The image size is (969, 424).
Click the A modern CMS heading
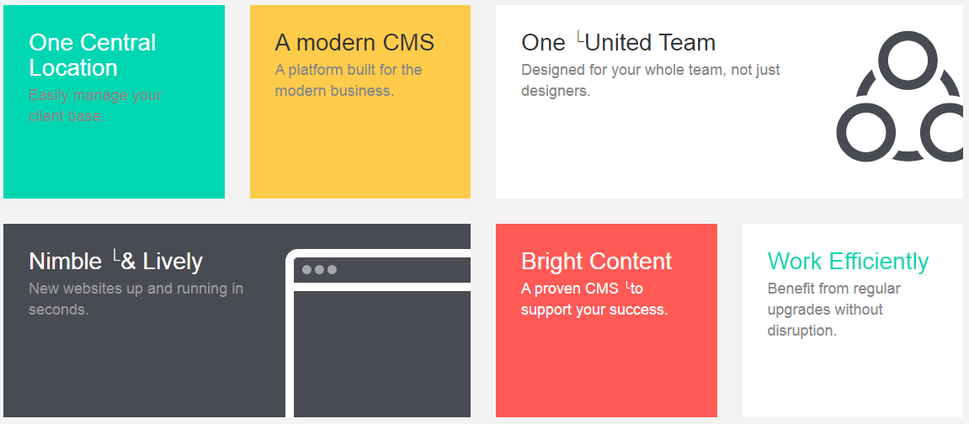click(354, 43)
